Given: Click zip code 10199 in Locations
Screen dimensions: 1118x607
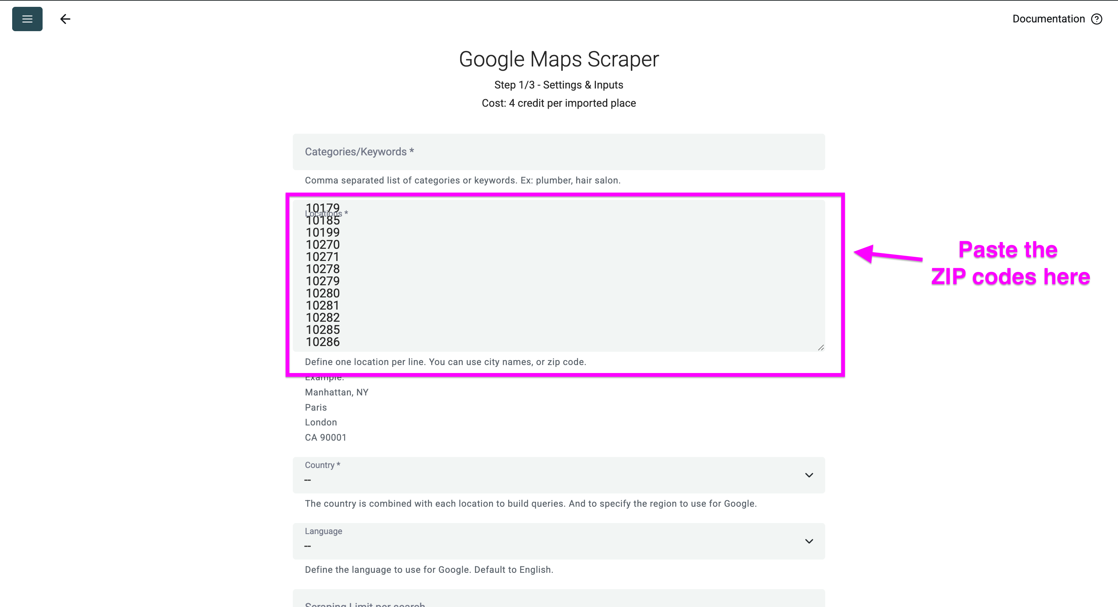Looking at the screenshot, I should click(322, 233).
